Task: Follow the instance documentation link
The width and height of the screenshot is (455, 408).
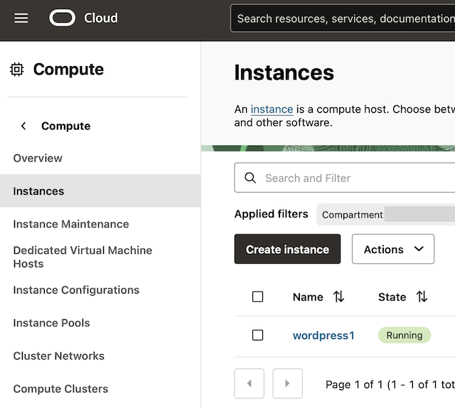Action: click(x=272, y=109)
